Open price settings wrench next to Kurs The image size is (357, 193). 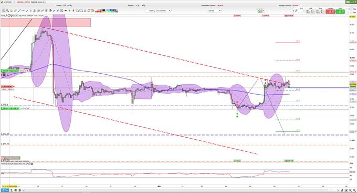(6, 16)
